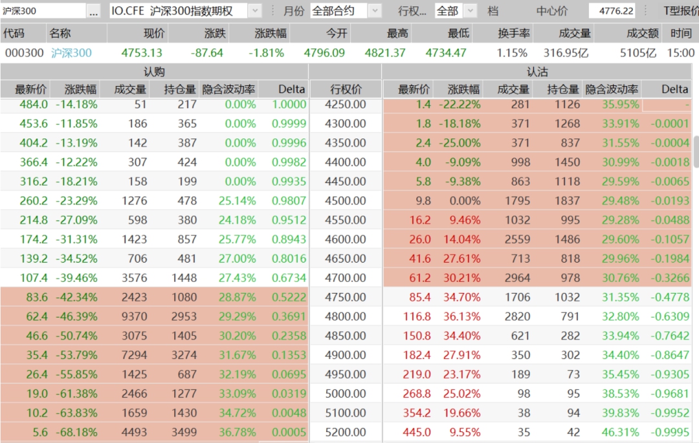Click the call-side 隐含波动率 header

228,89
